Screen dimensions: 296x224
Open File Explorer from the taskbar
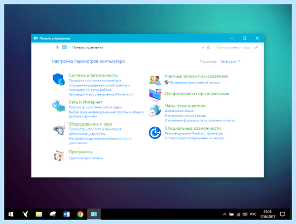39,214
